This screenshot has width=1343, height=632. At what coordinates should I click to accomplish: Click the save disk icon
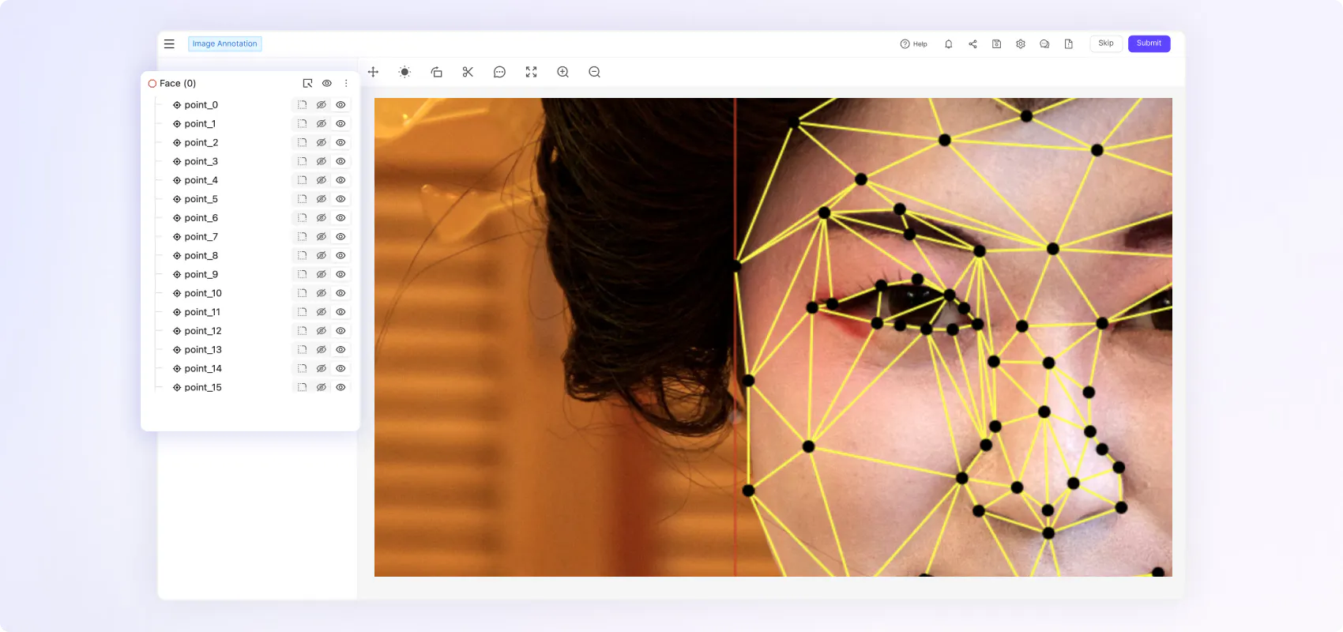tap(997, 44)
